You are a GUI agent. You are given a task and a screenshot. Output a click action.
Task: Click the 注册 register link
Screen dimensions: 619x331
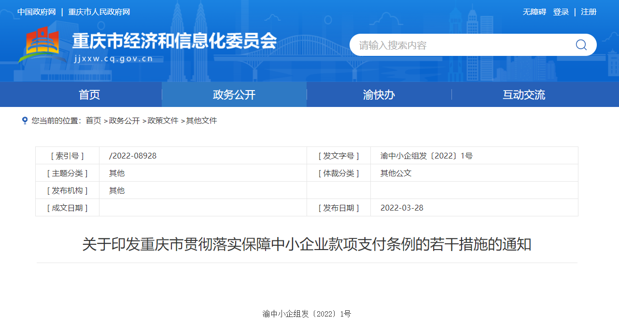click(x=589, y=12)
